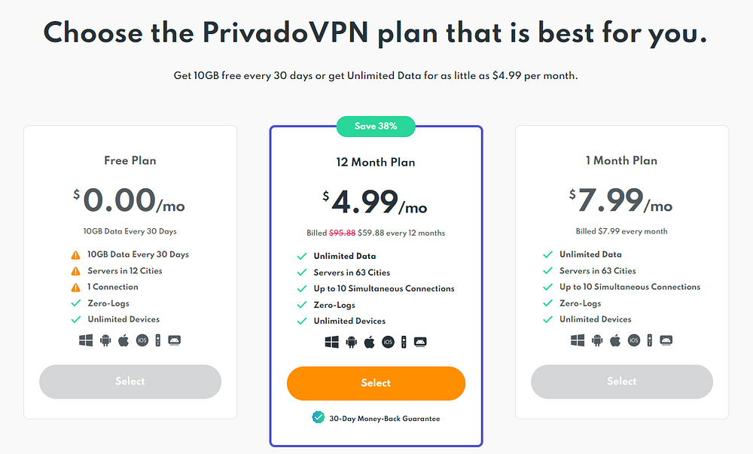Screen dimensions: 753x454
Task: Select the Free Plan button
Action: (130, 382)
